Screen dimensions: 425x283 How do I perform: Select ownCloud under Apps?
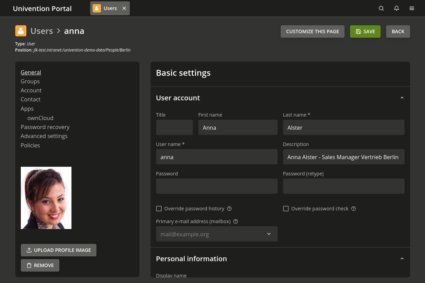coord(40,118)
